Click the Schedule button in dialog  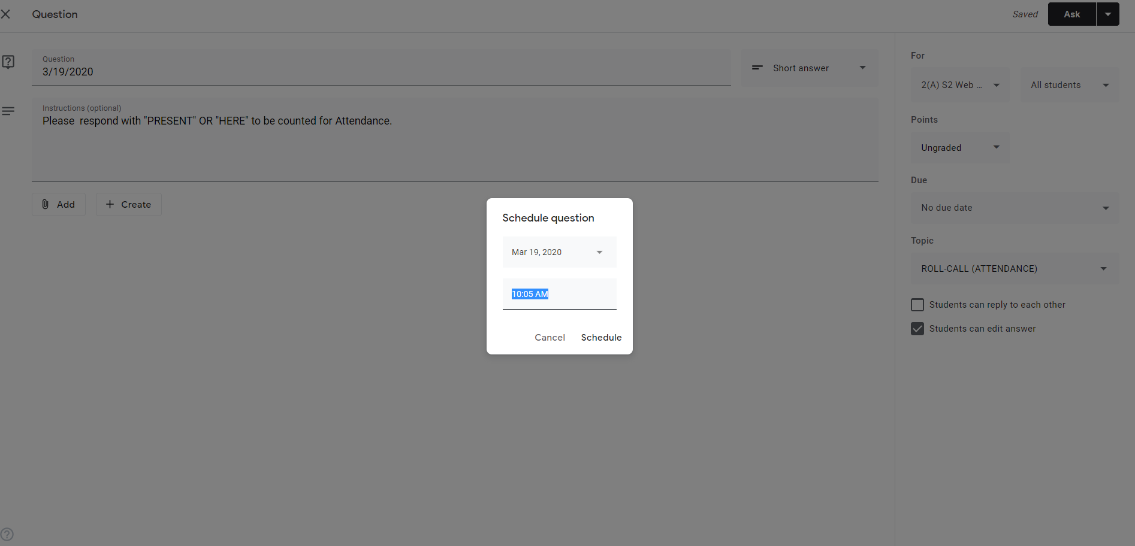[x=601, y=338]
